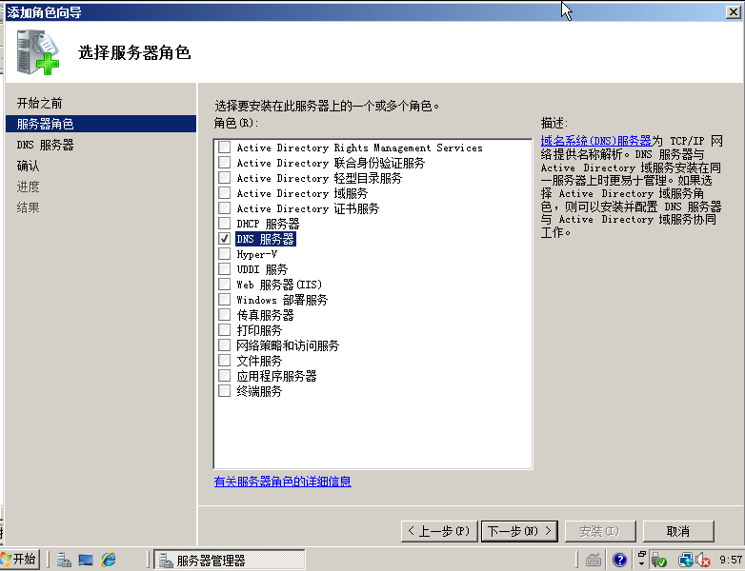Image resolution: width=745 pixels, height=571 pixels.
Task: Open the blue help icon in the taskbar
Action: pos(619,561)
